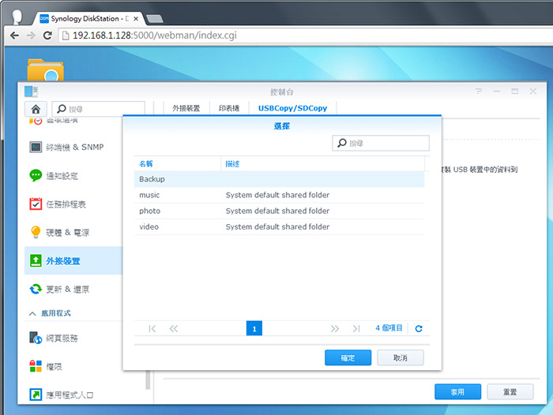The height and width of the screenshot is (415, 553).
Task: Close the Synology DiskStation browser tab
Action: pos(136,19)
